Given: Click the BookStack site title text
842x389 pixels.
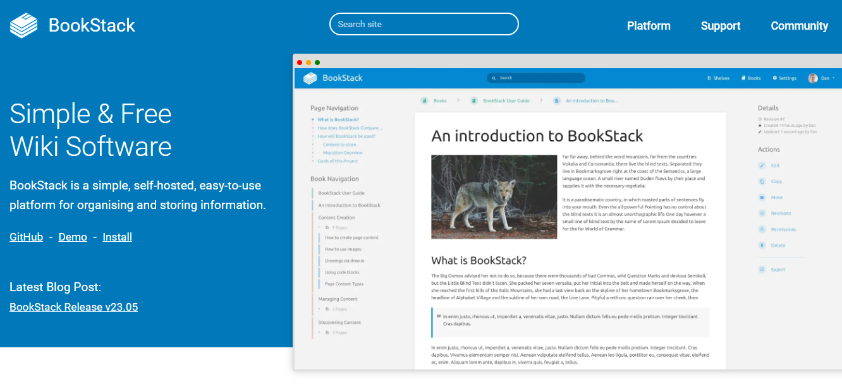Looking at the screenshot, I should 92,25.
